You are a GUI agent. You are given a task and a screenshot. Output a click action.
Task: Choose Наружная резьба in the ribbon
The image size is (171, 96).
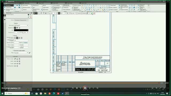click(141, 7)
